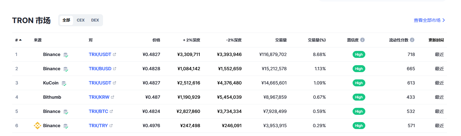Sort by 交易量 column header
The image size is (461, 136).
(x=281, y=40)
